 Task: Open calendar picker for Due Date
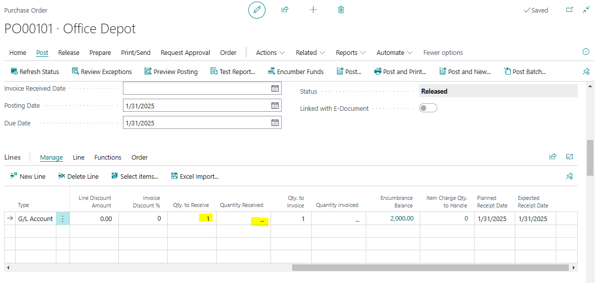(275, 123)
